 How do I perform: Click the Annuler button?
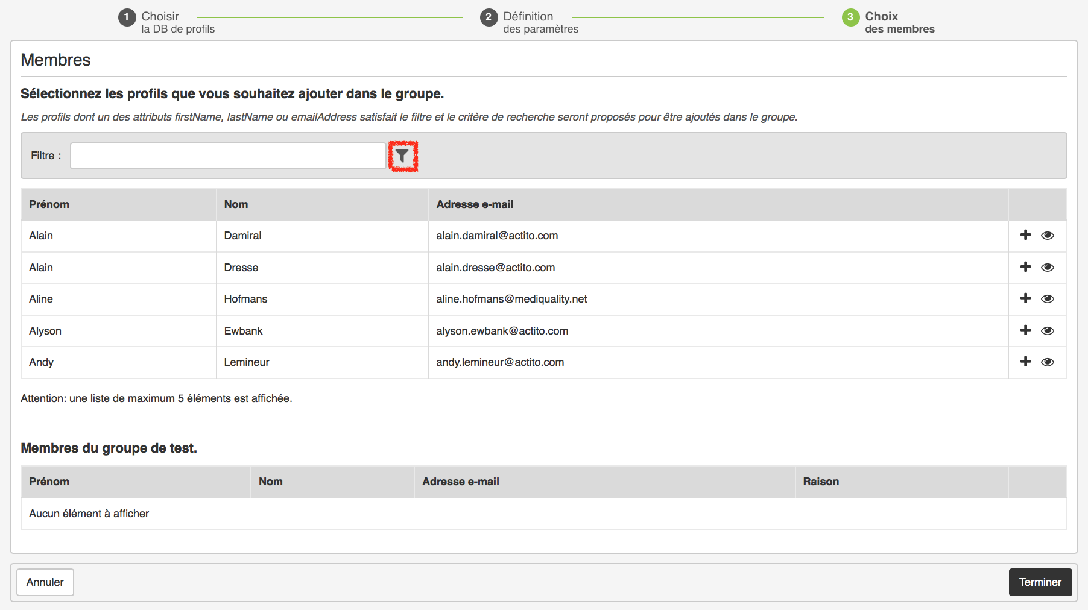(45, 582)
